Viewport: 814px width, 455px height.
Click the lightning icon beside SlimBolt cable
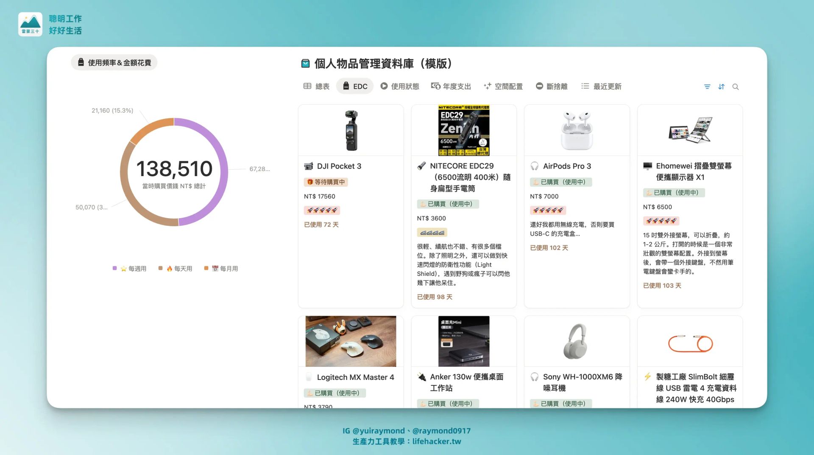pyautogui.click(x=647, y=376)
